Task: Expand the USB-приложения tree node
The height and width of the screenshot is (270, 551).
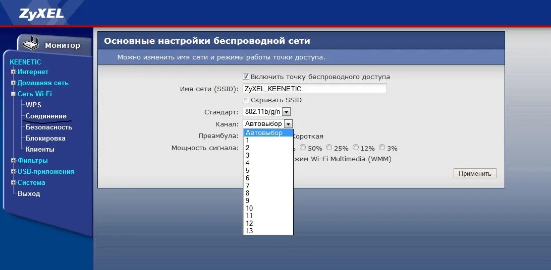Action: [x=13, y=172]
